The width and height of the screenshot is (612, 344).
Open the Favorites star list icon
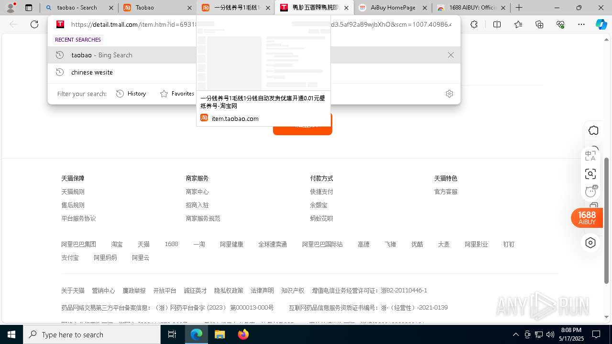coord(518,24)
